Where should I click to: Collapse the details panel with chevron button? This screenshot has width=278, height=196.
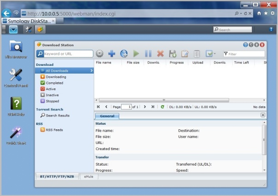coord(263,115)
